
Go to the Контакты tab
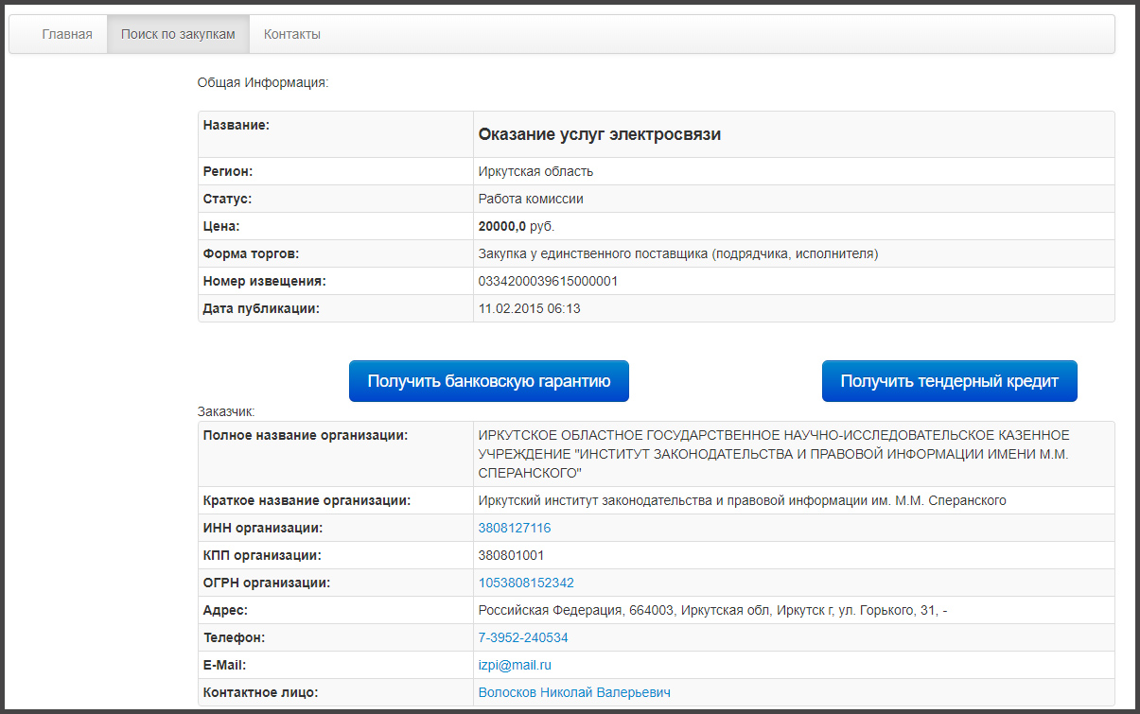pyautogui.click(x=292, y=34)
